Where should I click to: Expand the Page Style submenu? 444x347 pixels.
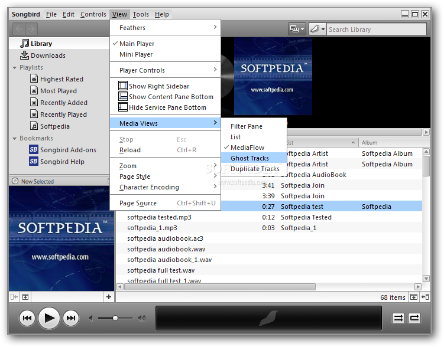pos(165,176)
